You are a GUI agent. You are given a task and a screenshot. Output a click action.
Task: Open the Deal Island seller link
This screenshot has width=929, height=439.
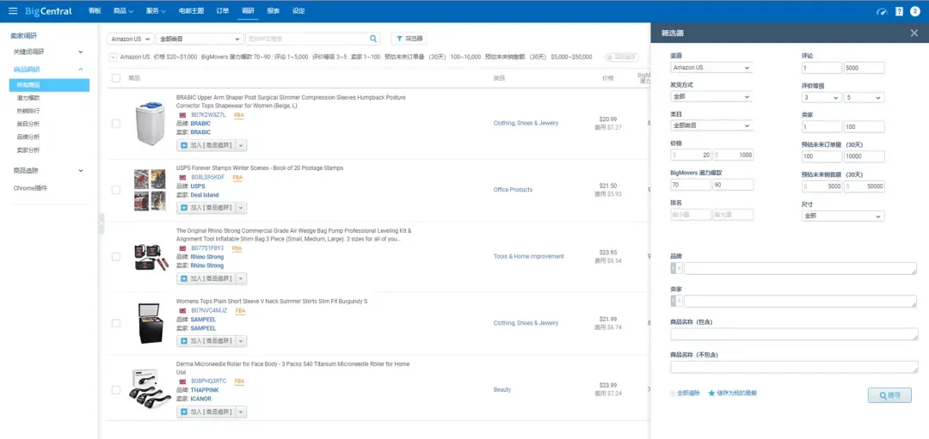point(205,195)
